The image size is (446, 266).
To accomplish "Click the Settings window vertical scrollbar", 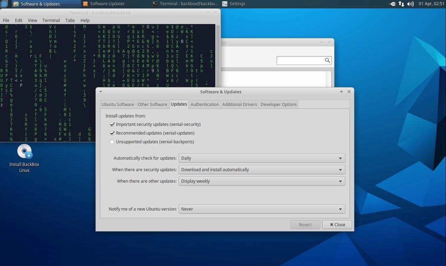I will (x=328, y=79).
